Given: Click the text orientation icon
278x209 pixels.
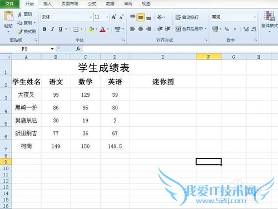Looking at the screenshot, I should click(160, 17).
